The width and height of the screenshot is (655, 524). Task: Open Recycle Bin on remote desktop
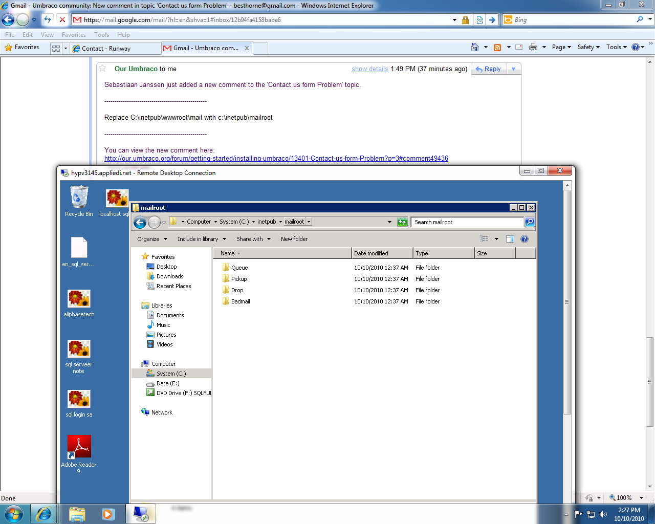79,201
